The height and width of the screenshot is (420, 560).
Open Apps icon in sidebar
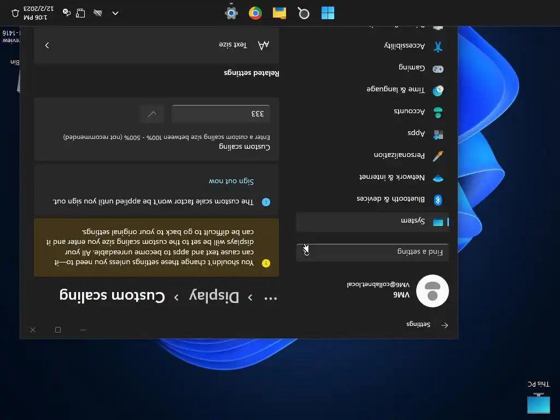438,135
